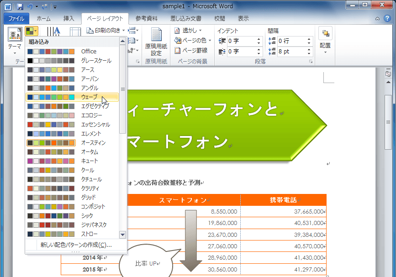Screen dimensions: 396x277
Task: Choose the クラリティ color scheme
Action: [72, 188]
